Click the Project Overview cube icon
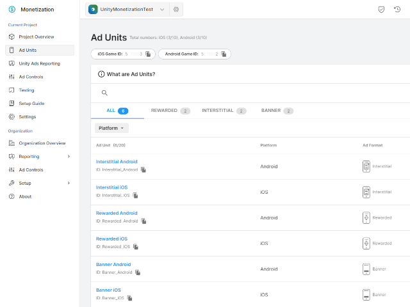 pyautogui.click(x=12, y=37)
